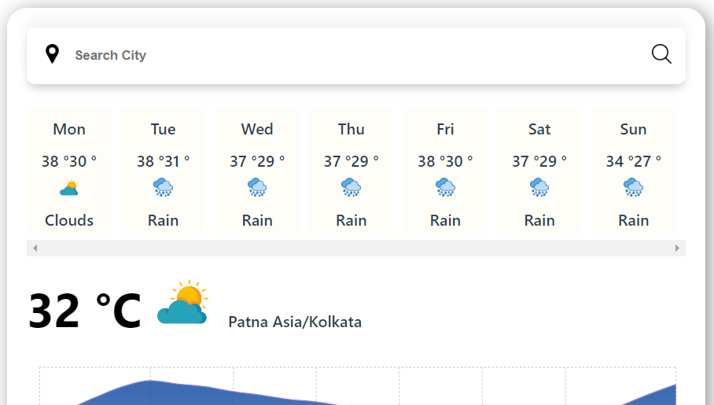This screenshot has width=714, height=405.
Task: Select the Mon forecast day label
Action: point(69,129)
